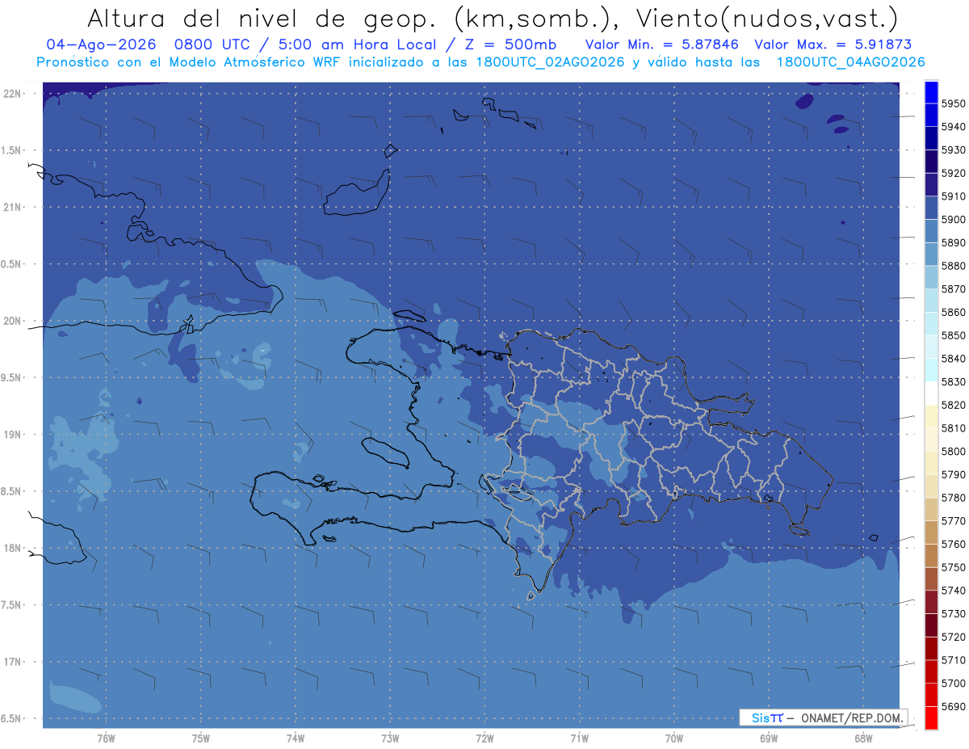
Task: Click the '21N' latitude label
Action: 13,207
